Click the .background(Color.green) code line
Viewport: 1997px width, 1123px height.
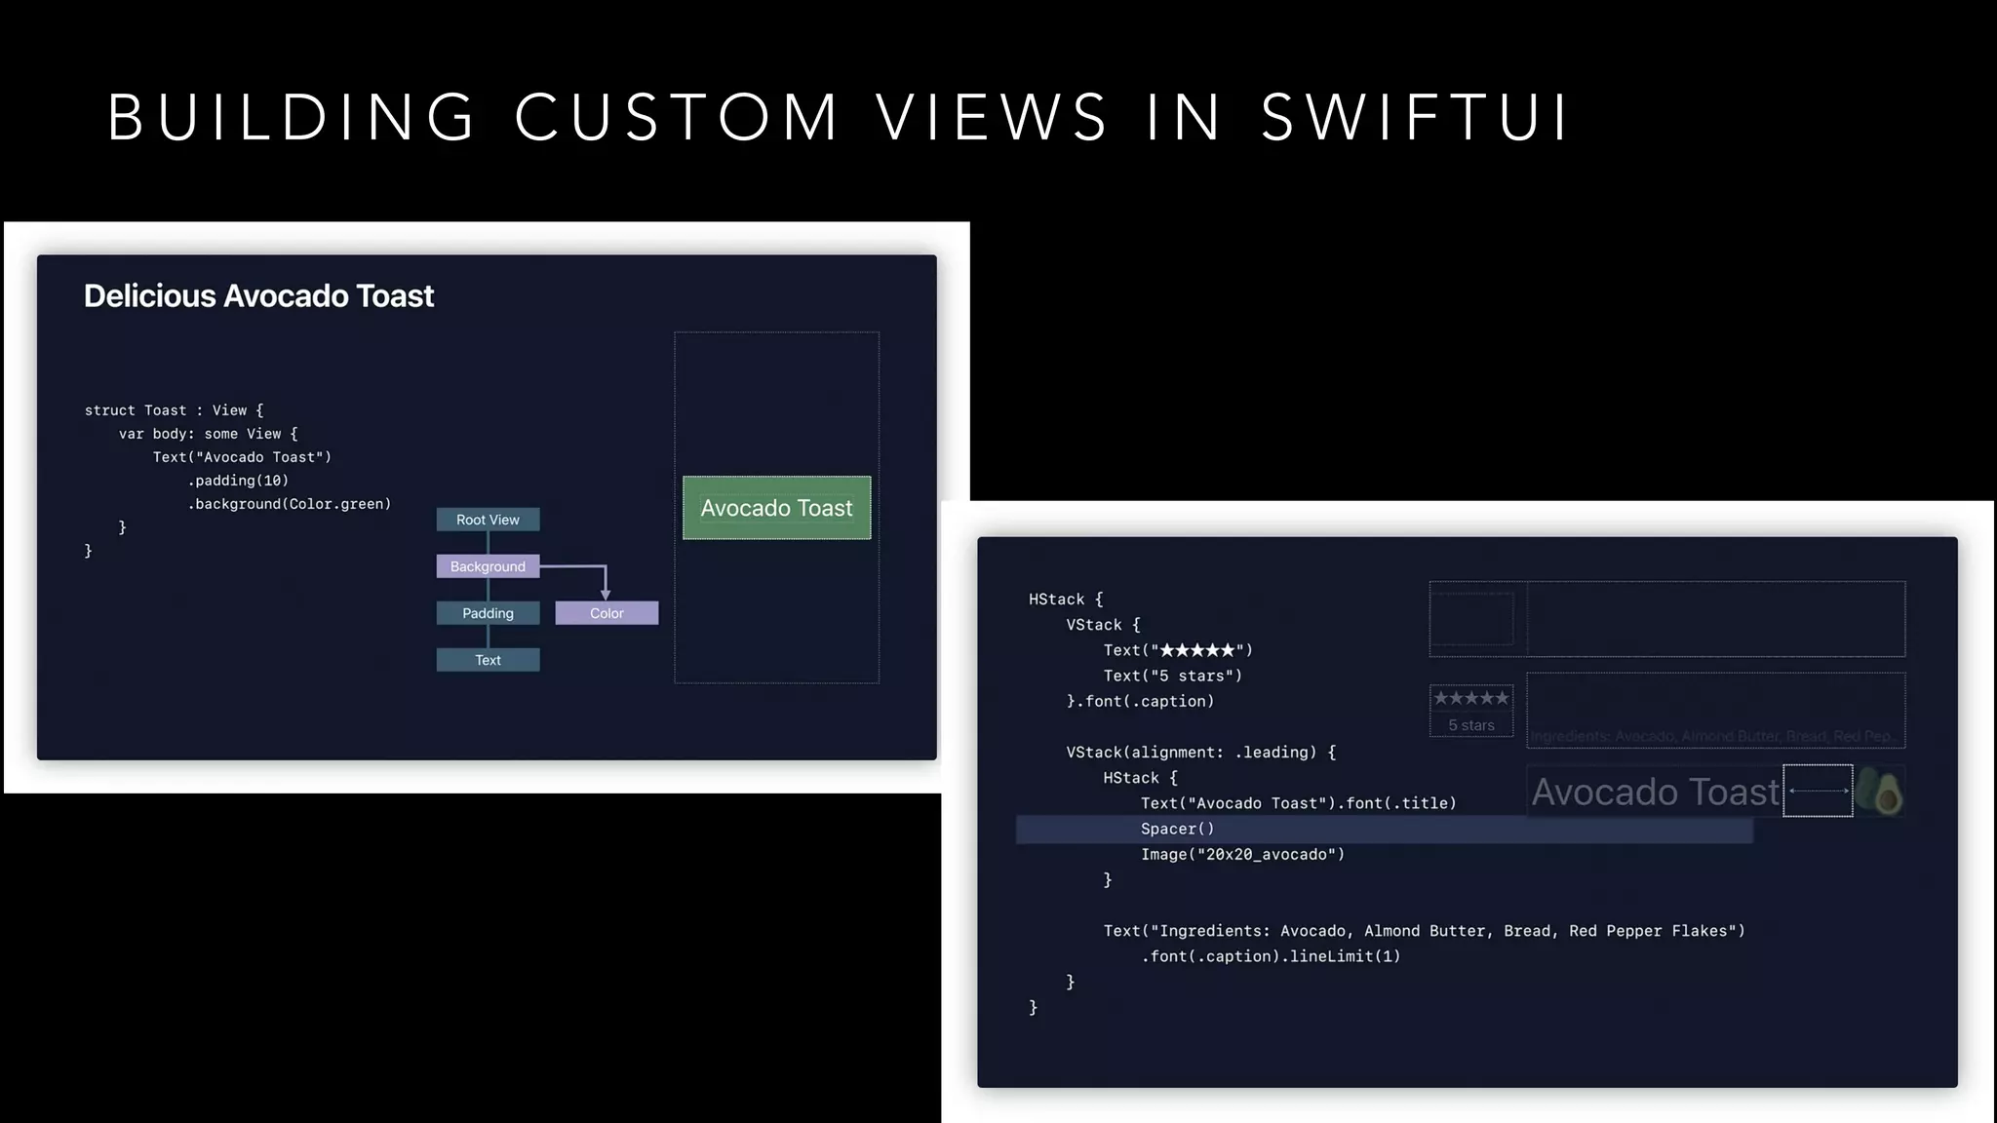[289, 504]
